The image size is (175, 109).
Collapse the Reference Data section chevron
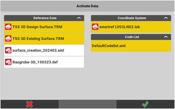pos(79,18)
